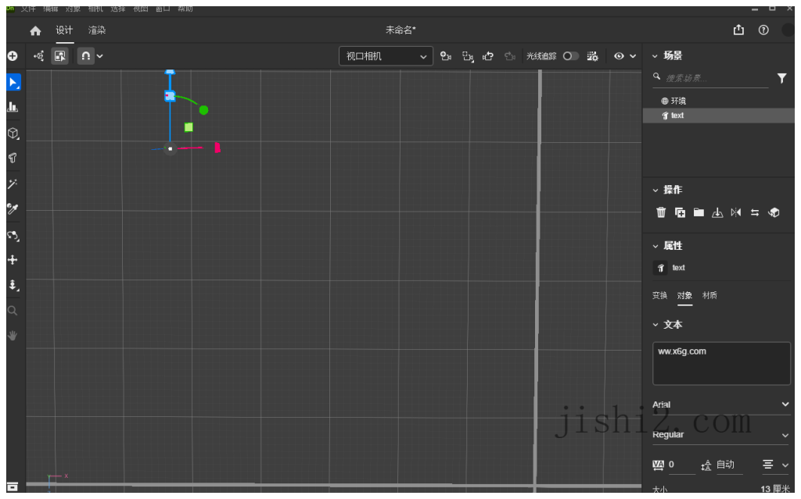The height and width of the screenshot is (499, 801).
Task: Open the snapping options dropdown arrow
Action: click(x=100, y=56)
